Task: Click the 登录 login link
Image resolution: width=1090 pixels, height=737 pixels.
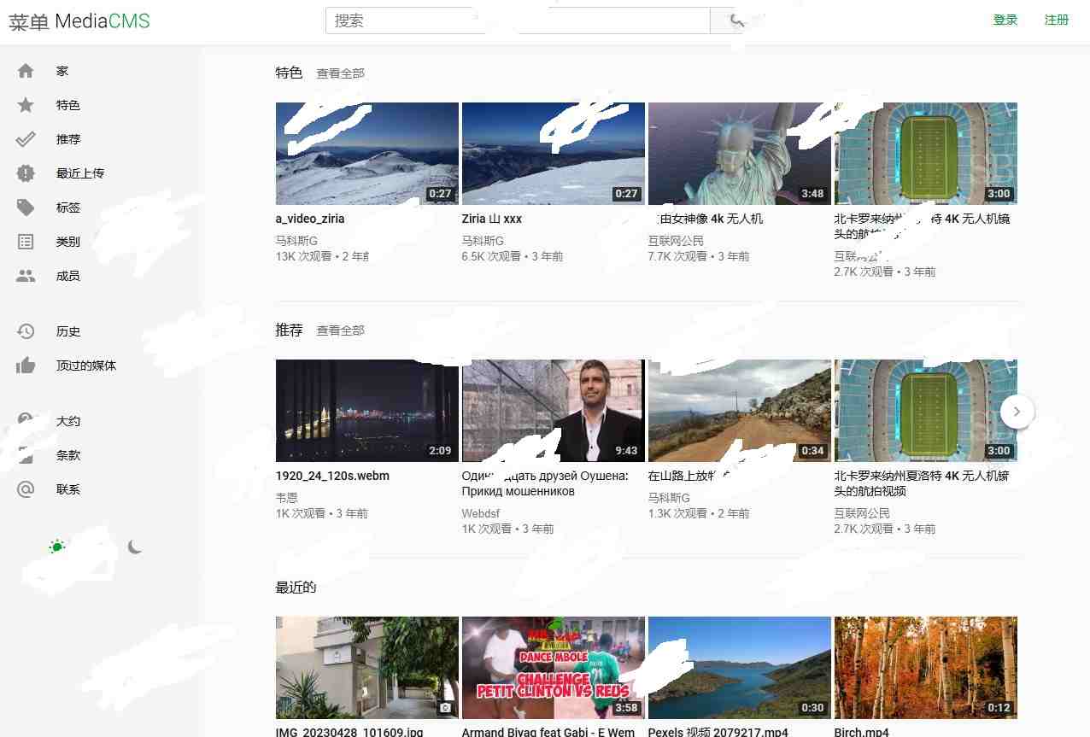Action: coord(1005,20)
